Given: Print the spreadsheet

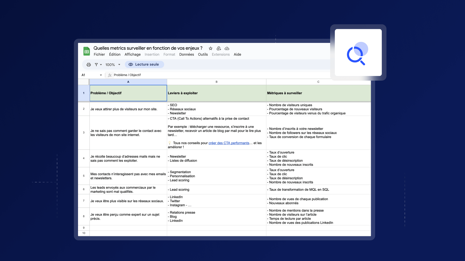Looking at the screenshot, I should (89, 65).
